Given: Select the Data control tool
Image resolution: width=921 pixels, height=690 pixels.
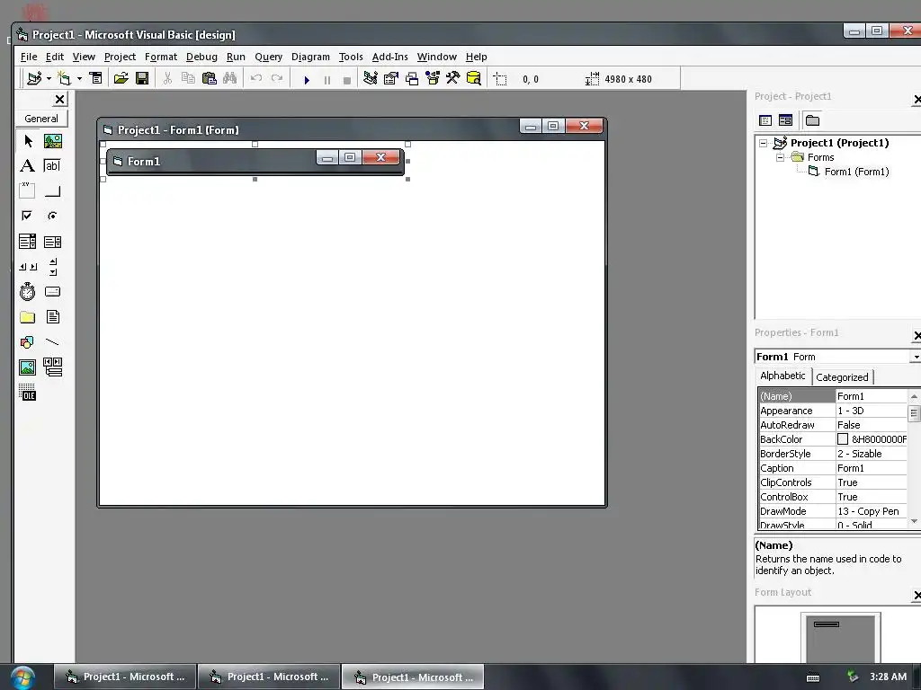Looking at the screenshot, I should [53, 367].
